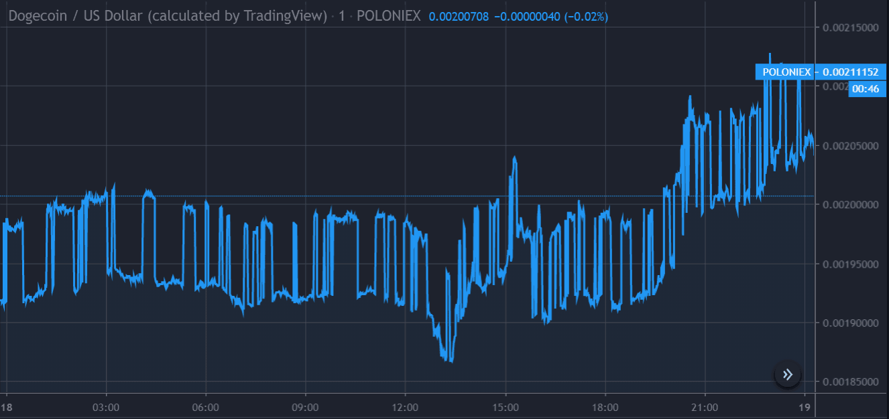Click the −0.00000040 (−0.02%) change value
Image resolution: width=889 pixels, height=419 pixels.
(551, 16)
